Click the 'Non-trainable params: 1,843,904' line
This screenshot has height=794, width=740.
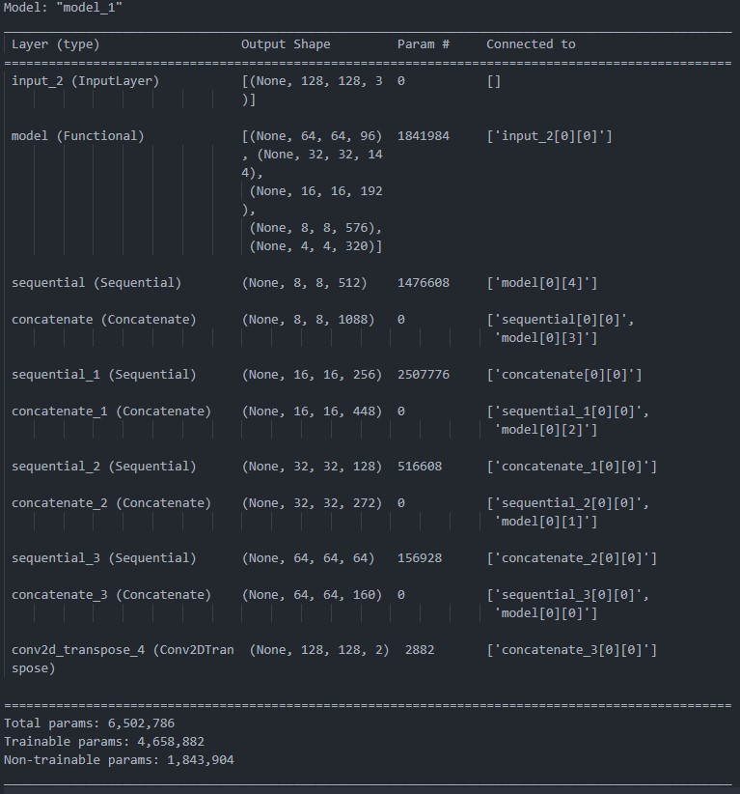119,760
